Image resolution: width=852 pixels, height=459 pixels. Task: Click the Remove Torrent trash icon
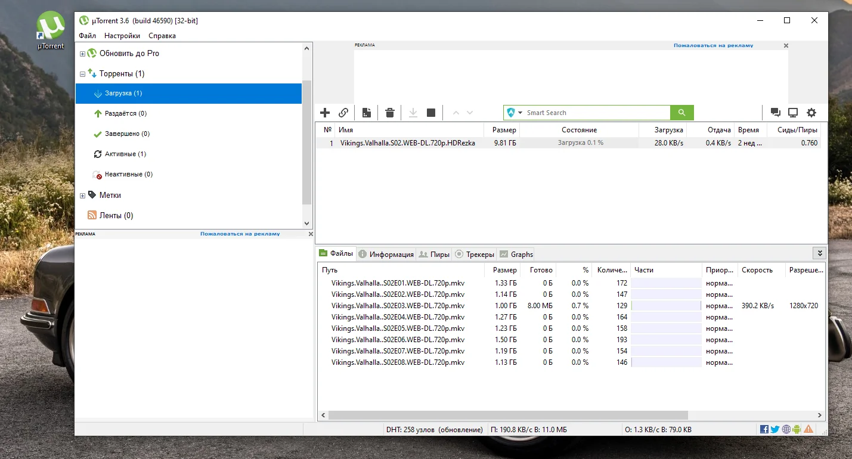click(390, 113)
